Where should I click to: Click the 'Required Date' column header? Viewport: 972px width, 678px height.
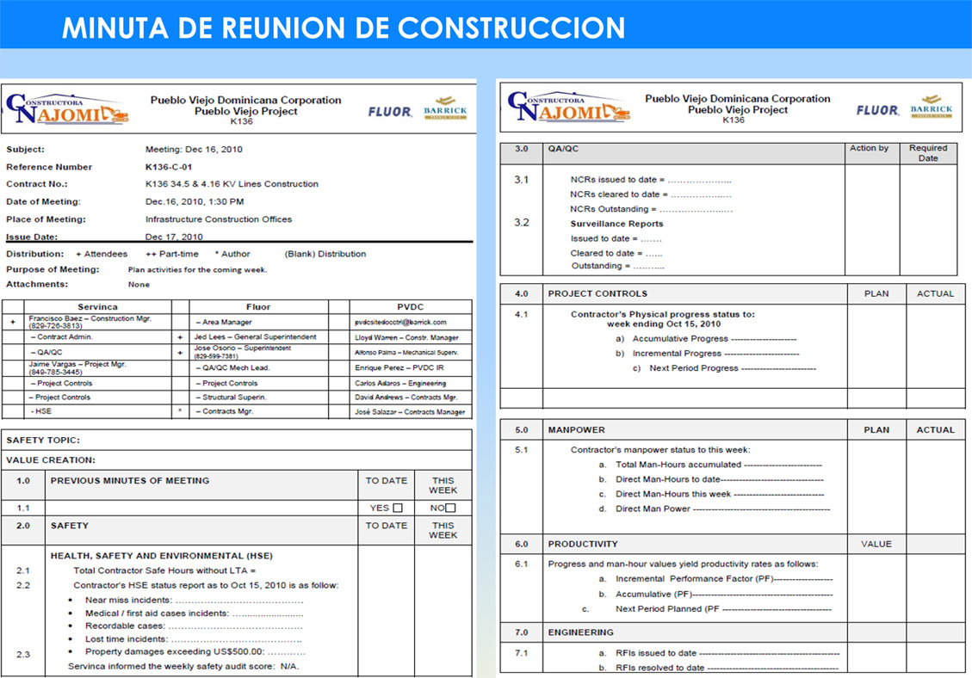(928, 153)
